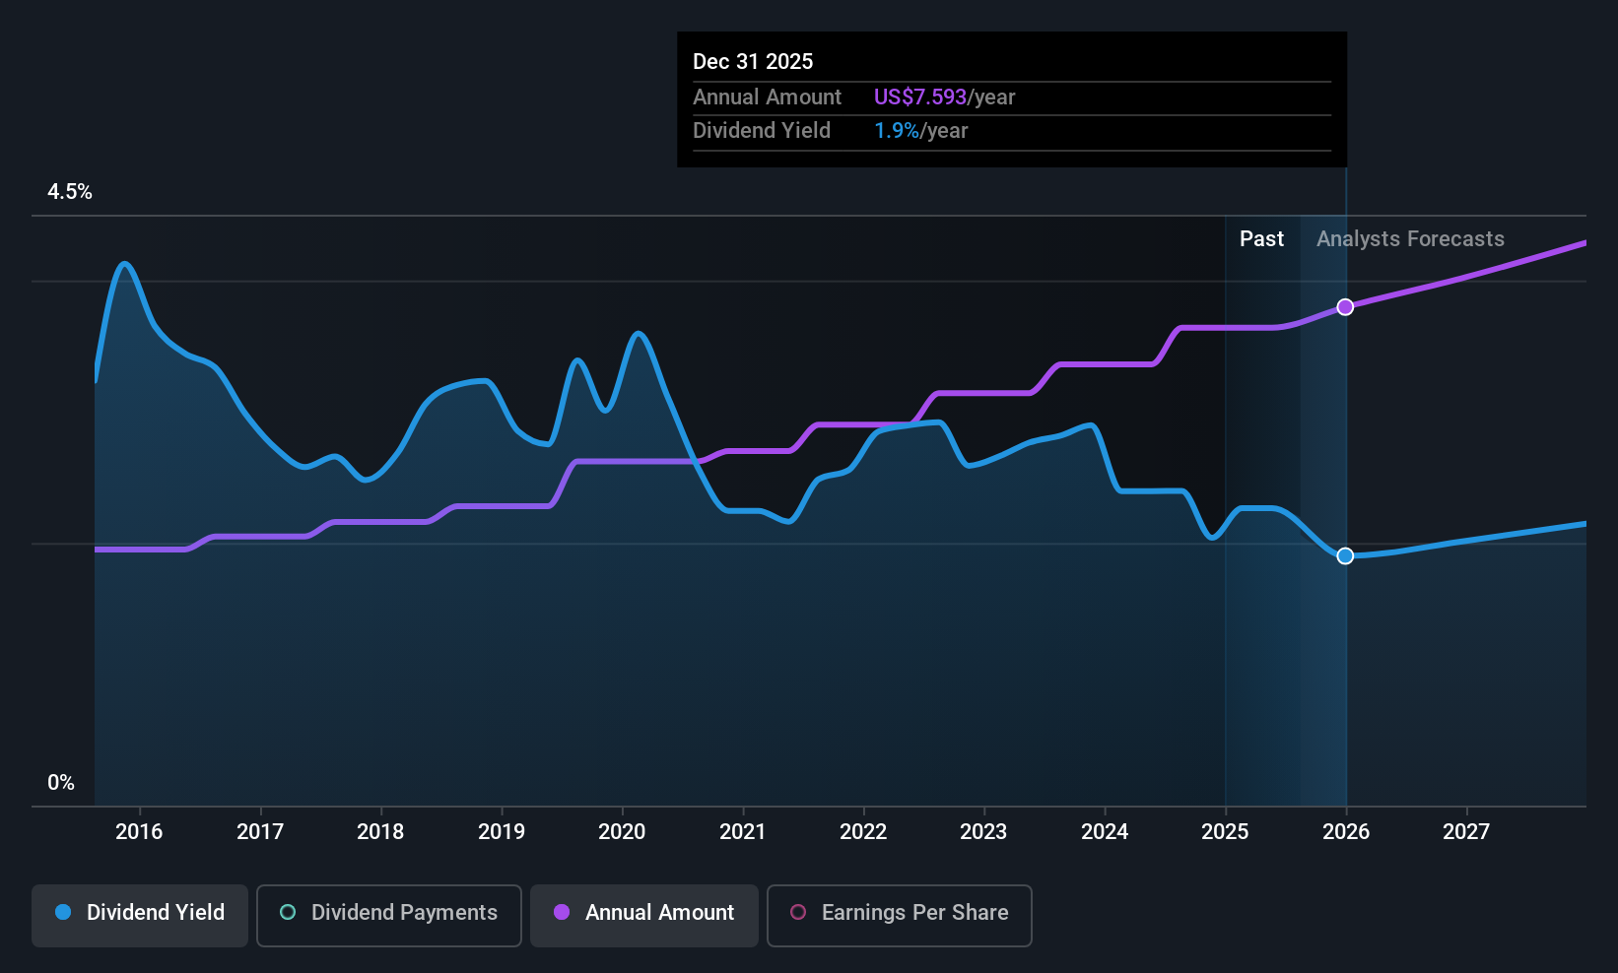Viewport: 1618px width, 973px height.
Task: Click the 2017 x-axis label
Action: [x=260, y=832]
